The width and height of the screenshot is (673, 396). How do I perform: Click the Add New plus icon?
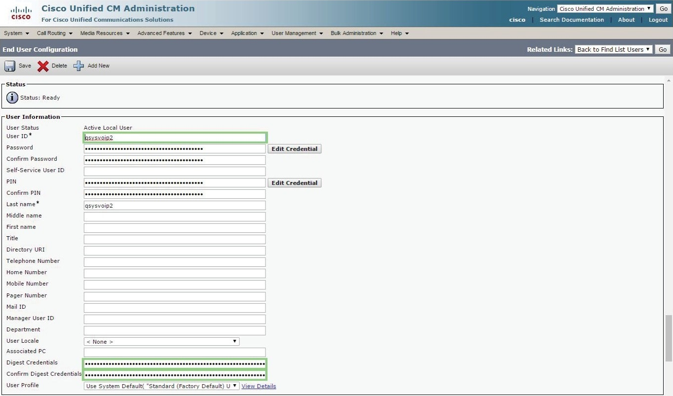tap(79, 66)
